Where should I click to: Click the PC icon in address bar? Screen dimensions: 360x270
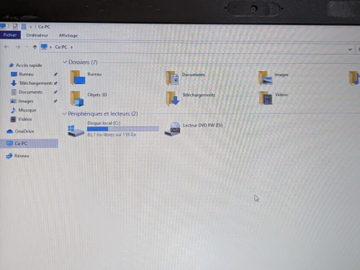click(44, 47)
